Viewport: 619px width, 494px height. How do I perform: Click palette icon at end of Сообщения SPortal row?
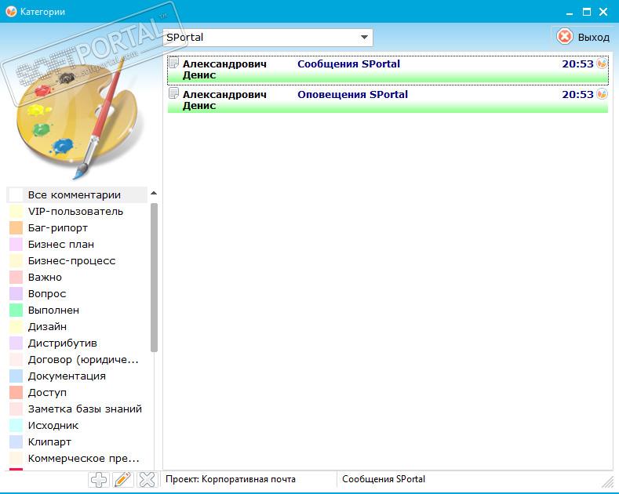pyautogui.click(x=602, y=64)
